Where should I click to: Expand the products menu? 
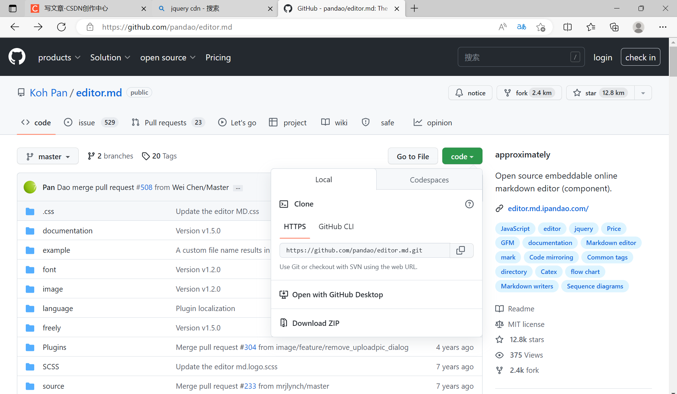click(x=59, y=57)
